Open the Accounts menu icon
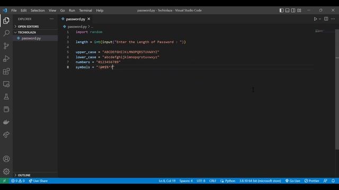 tap(6, 159)
